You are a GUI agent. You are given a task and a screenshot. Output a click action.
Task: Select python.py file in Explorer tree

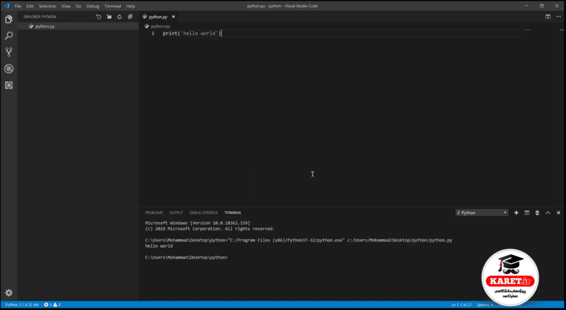pos(77,27)
